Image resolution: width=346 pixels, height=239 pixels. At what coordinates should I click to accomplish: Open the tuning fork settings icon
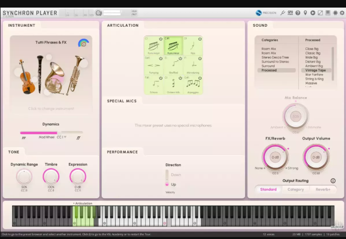283,13
